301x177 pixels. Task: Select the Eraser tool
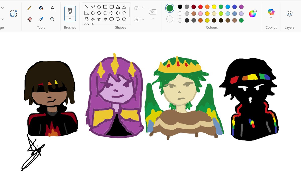click(30, 19)
